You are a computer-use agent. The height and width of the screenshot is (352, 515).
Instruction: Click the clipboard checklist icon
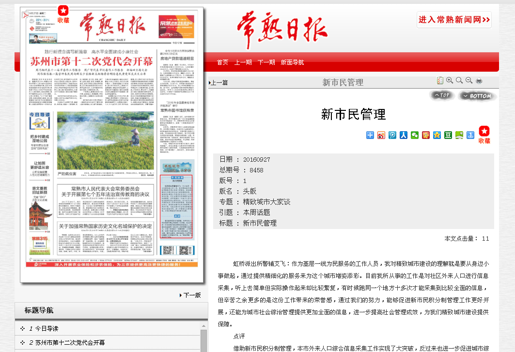click(439, 81)
